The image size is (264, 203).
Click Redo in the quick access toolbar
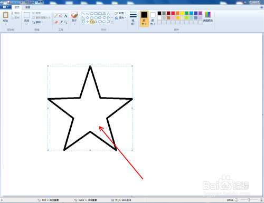pos(17,2)
